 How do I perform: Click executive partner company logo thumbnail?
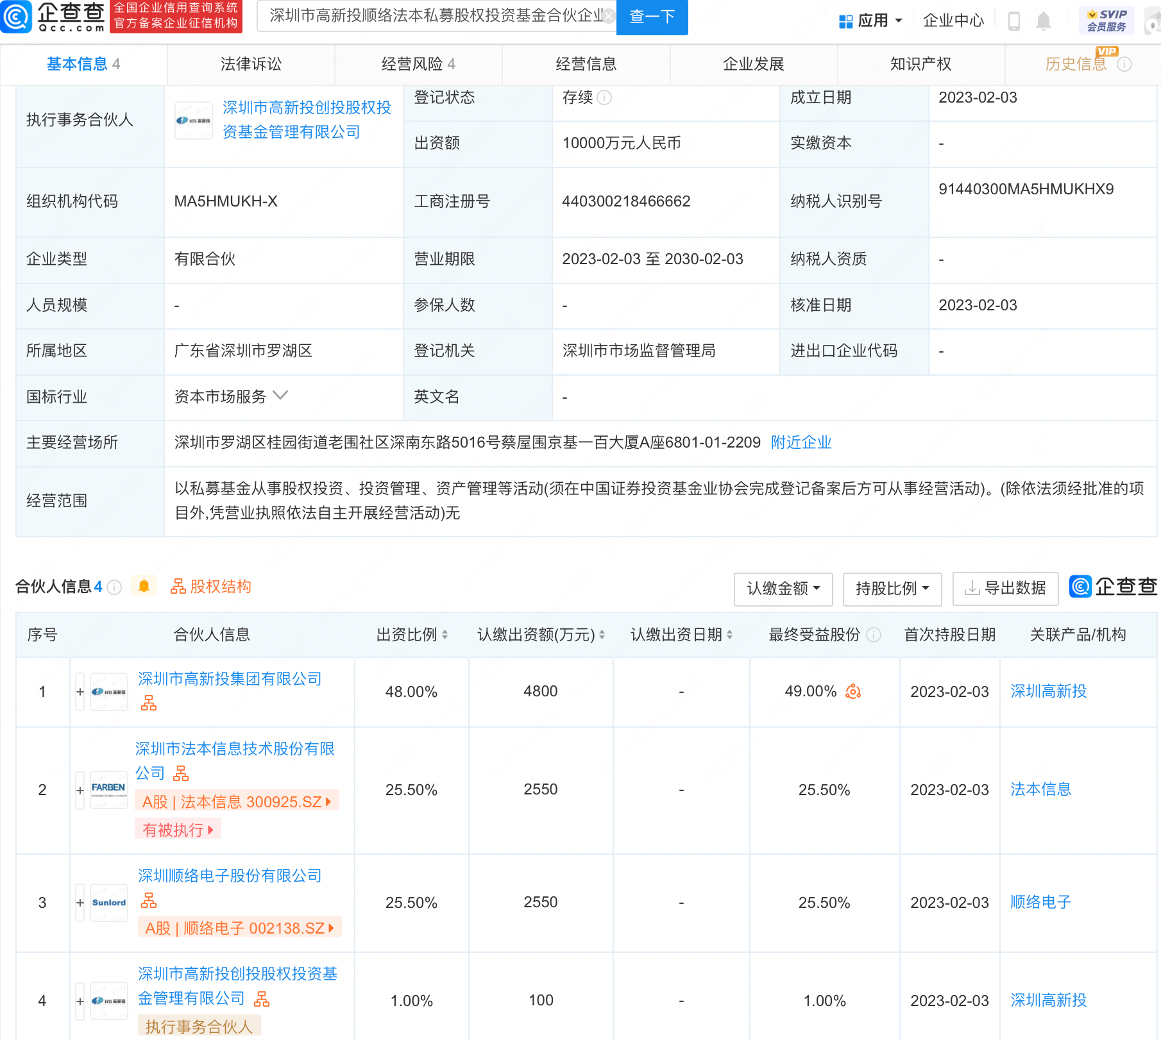point(194,121)
